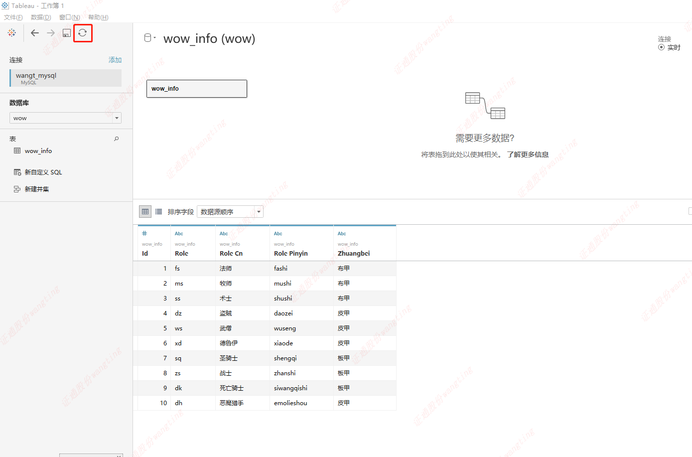The height and width of the screenshot is (457, 692).
Task: Select the cell containing mushi
Action: point(301,283)
